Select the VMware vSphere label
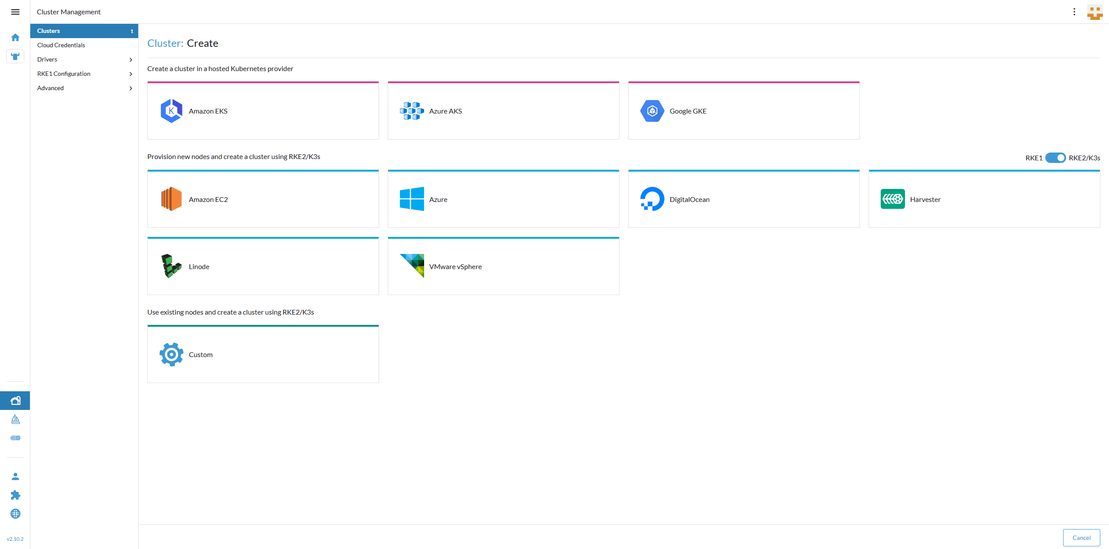This screenshot has height=549, width=1109. click(455, 266)
